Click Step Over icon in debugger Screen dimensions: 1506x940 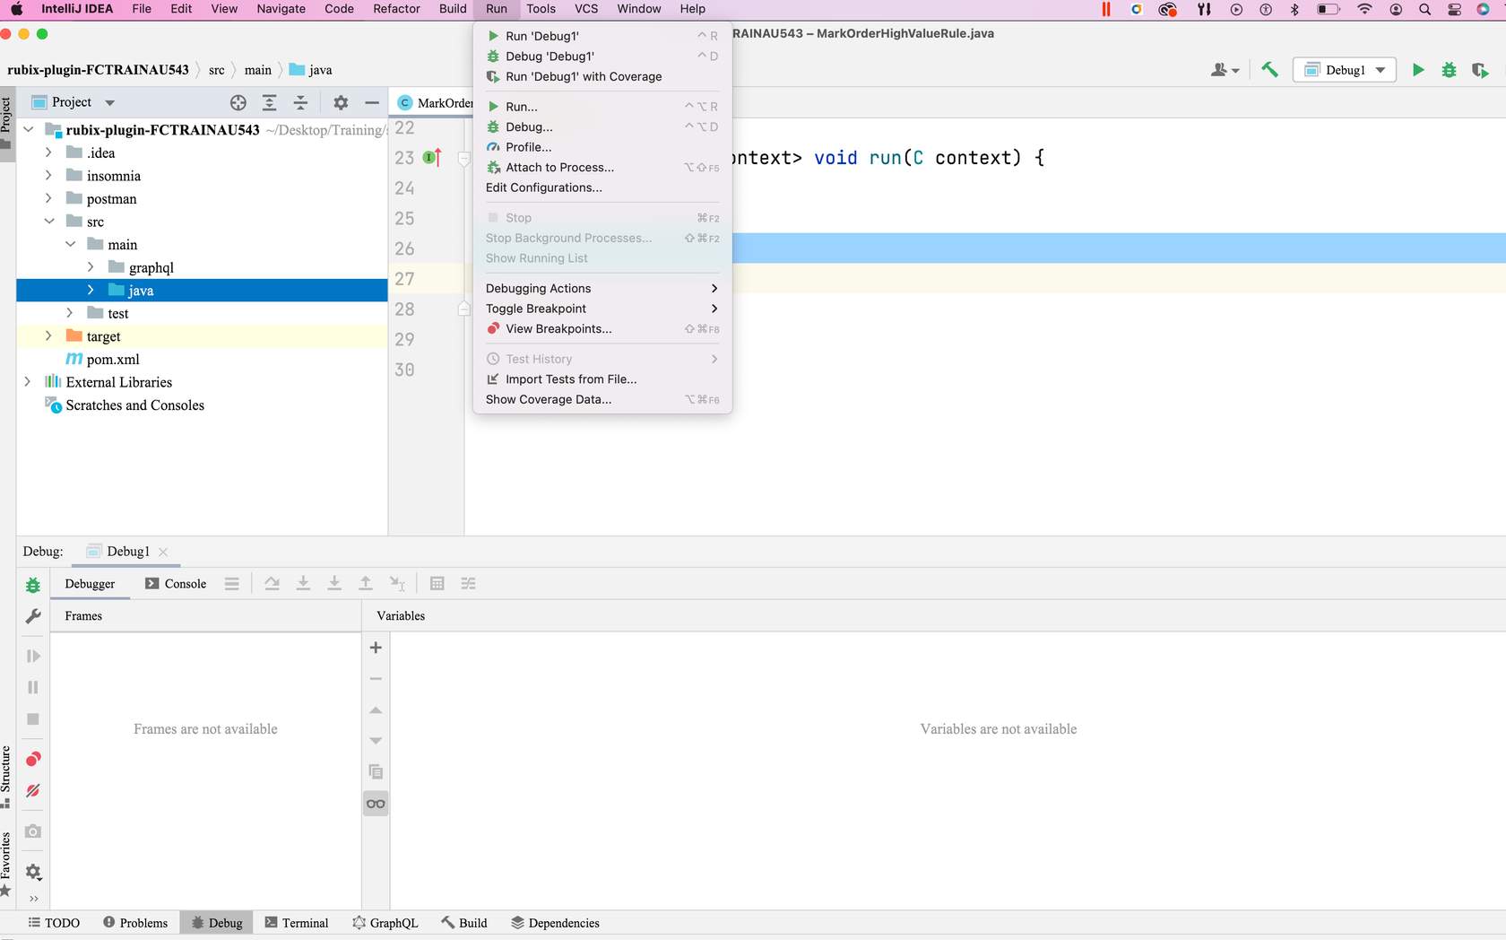(273, 584)
